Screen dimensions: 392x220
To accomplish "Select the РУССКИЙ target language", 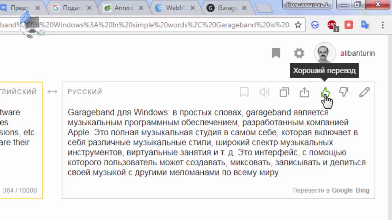I will tap(85, 92).
